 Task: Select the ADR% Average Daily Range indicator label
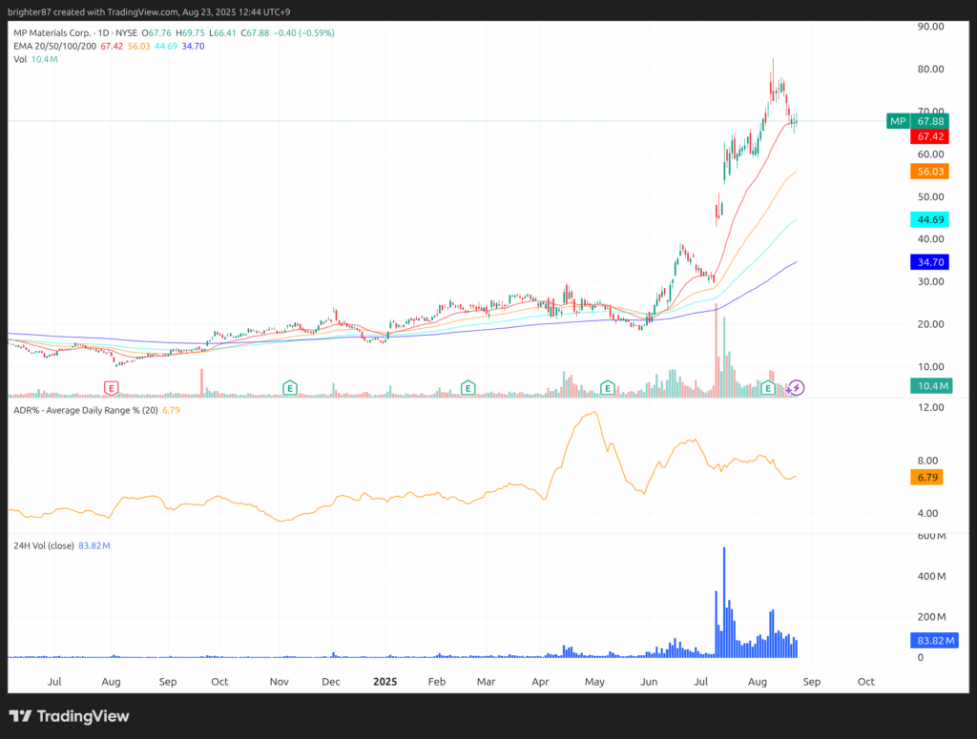85,410
